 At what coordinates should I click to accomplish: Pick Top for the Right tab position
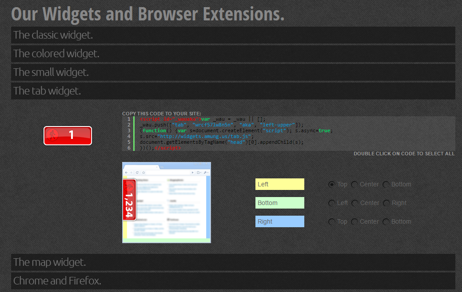[x=331, y=221]
